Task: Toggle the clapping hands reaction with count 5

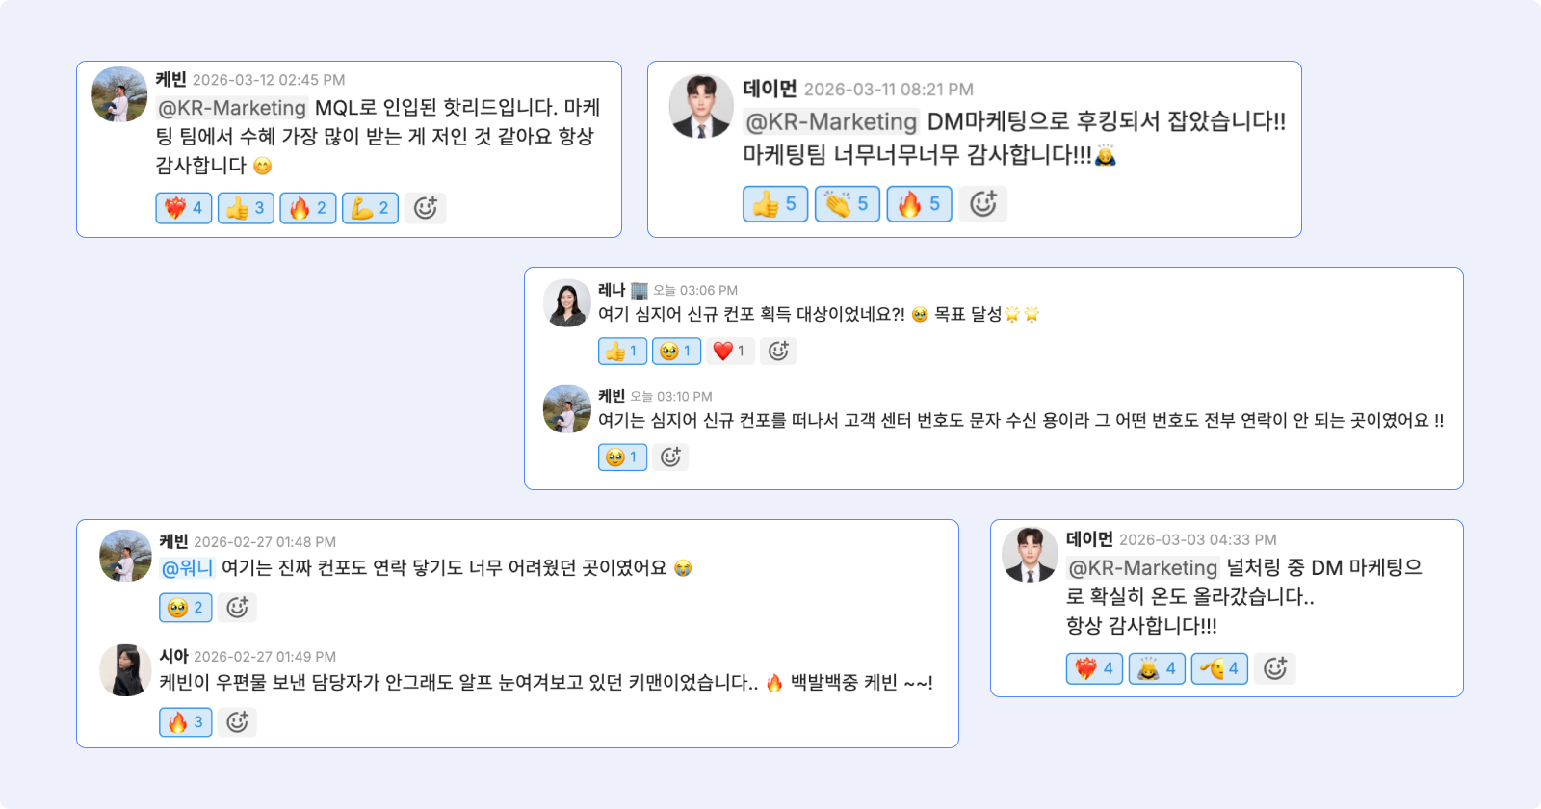Action: 848,204
